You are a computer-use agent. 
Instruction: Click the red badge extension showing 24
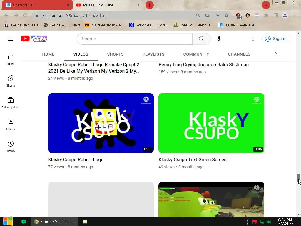pos(239,16)
